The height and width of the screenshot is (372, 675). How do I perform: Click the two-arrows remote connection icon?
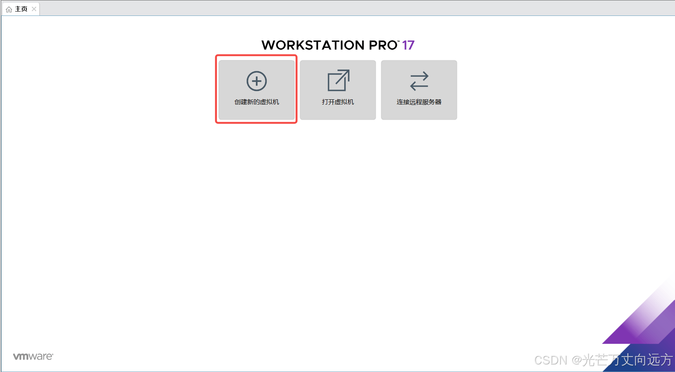[x=419, y=81]
